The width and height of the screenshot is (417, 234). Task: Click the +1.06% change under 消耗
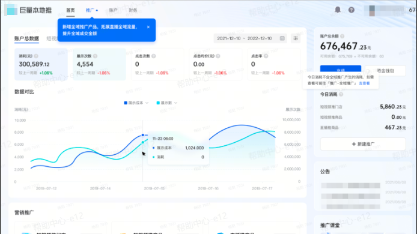tap(46, 73)
